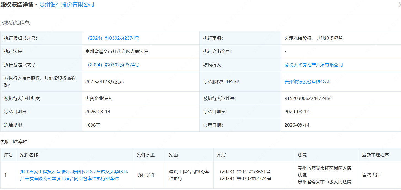Click the 法院 column header
The image size is (401, 190).
pyautogui.click(x=326, y=155)
